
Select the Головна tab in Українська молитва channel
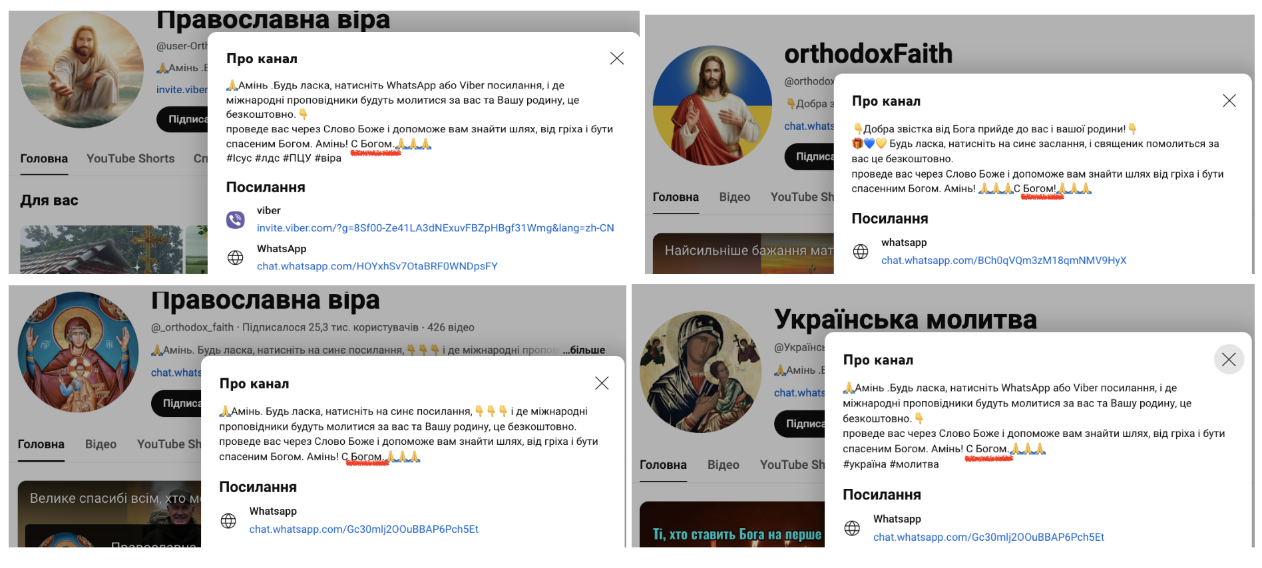[663, 465]
